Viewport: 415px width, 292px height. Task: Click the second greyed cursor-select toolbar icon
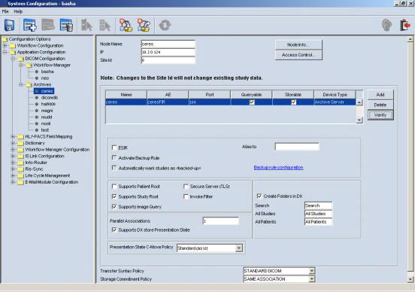[x=105, y=25]
